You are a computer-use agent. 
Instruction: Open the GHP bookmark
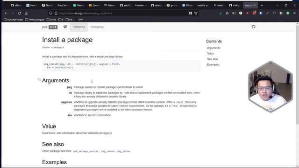(x=79, y=20)
